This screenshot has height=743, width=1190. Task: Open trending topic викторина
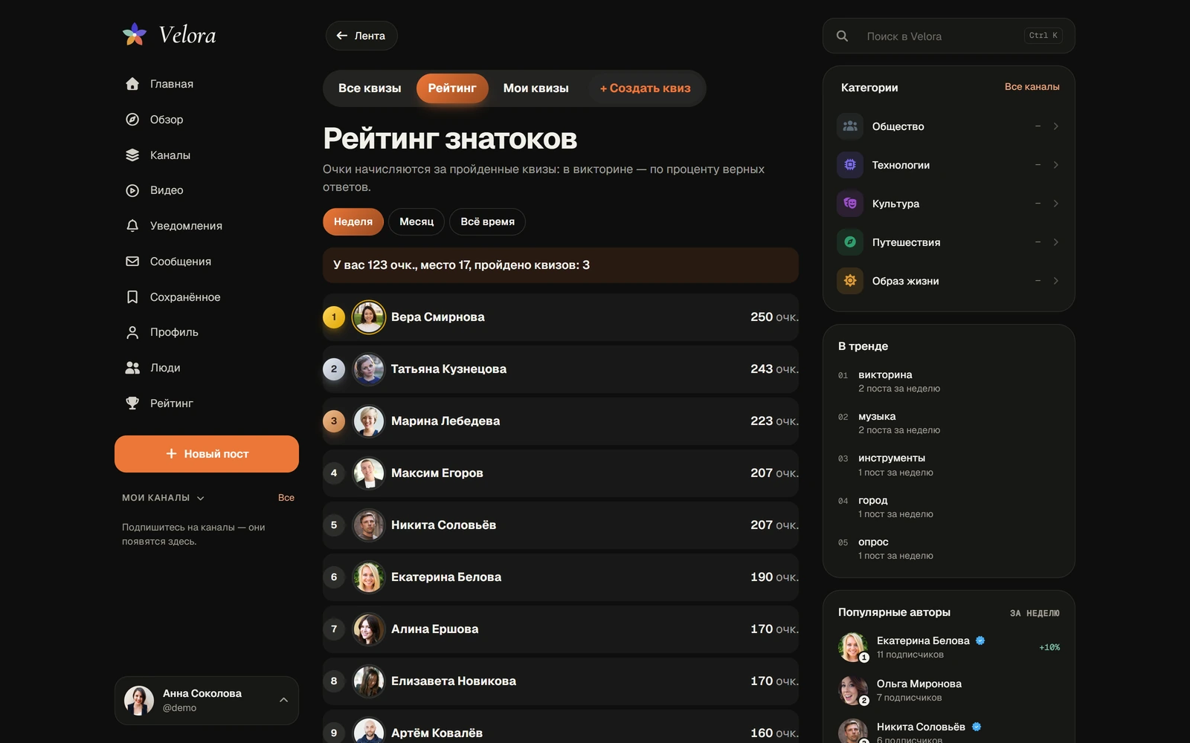coord(885,375)
